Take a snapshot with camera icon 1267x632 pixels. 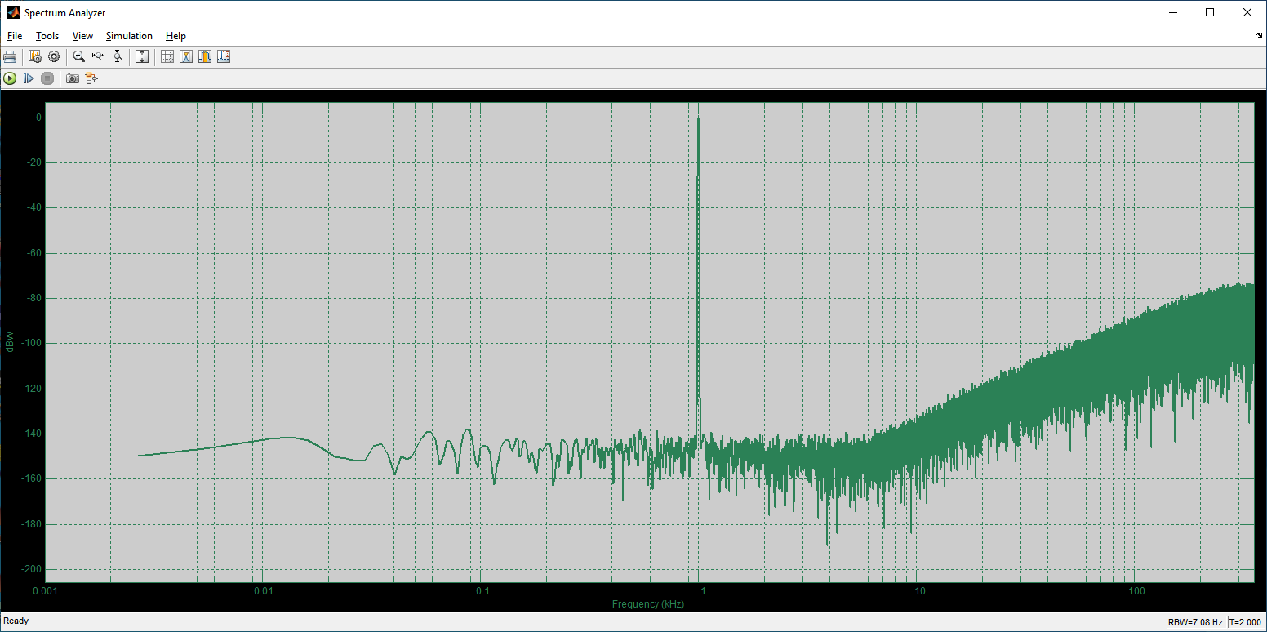(73, 78)
